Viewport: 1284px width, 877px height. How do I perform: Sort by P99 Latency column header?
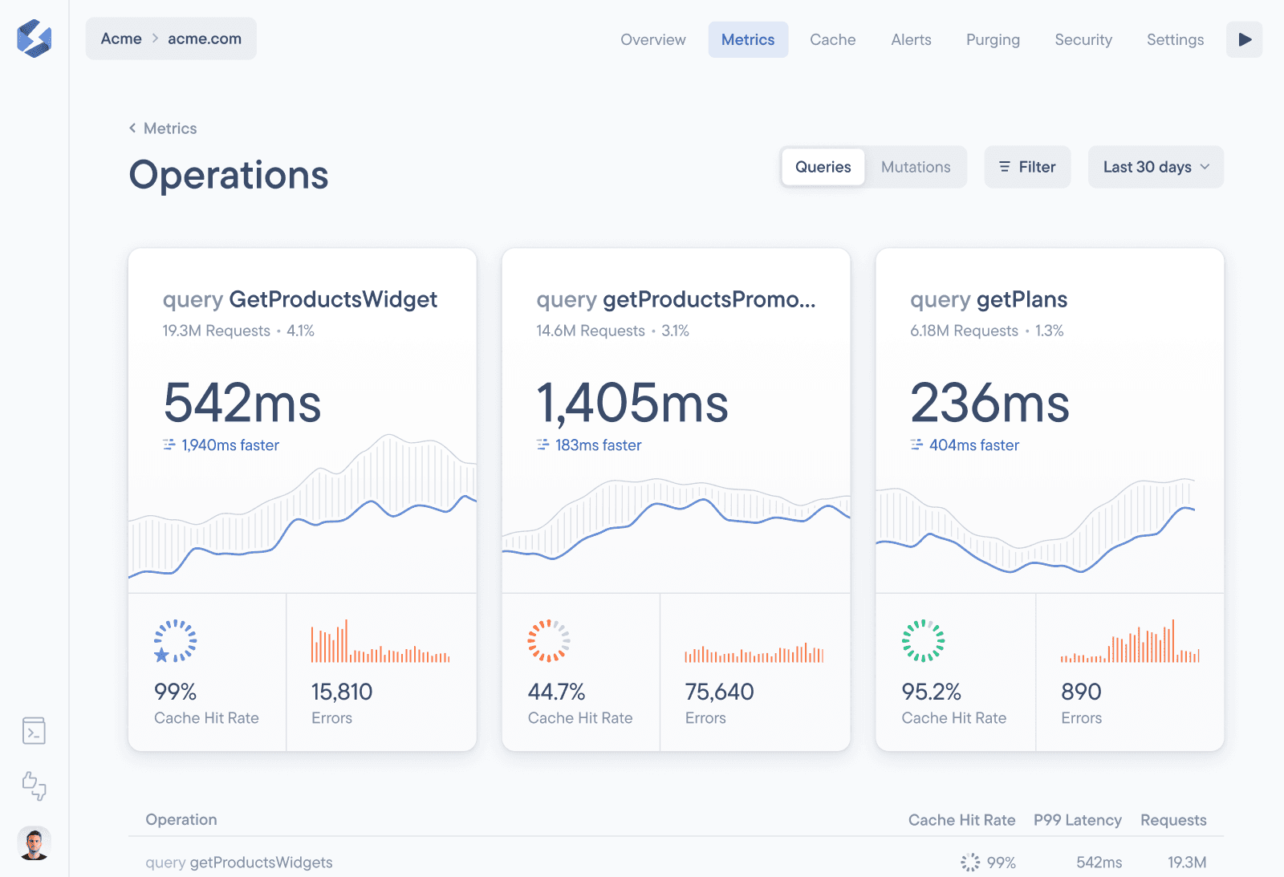click(1077, 820)
